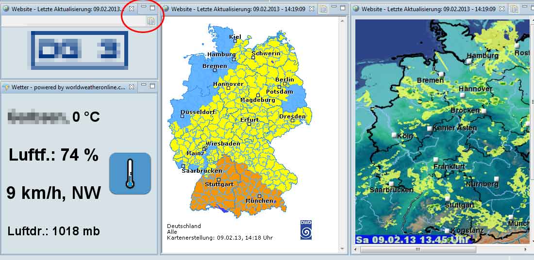Click the Hamburg marker on the radar map
The height and width of the screenshot is (260, 534).
(x=468, y=62)
